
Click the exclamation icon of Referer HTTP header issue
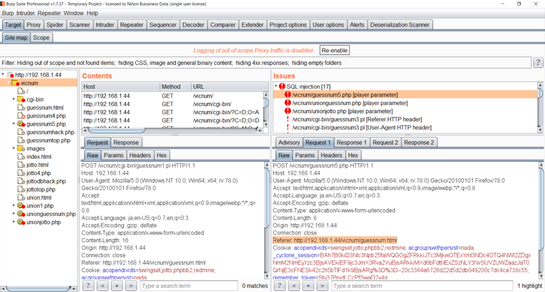[x=287, y=119]
